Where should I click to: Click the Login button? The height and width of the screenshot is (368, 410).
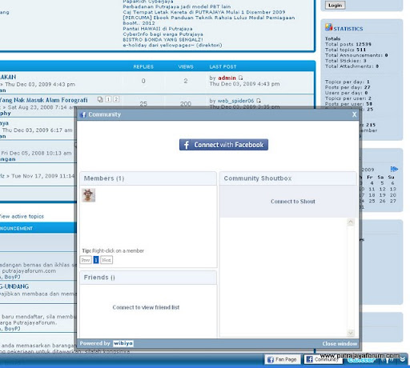(335, 6)
